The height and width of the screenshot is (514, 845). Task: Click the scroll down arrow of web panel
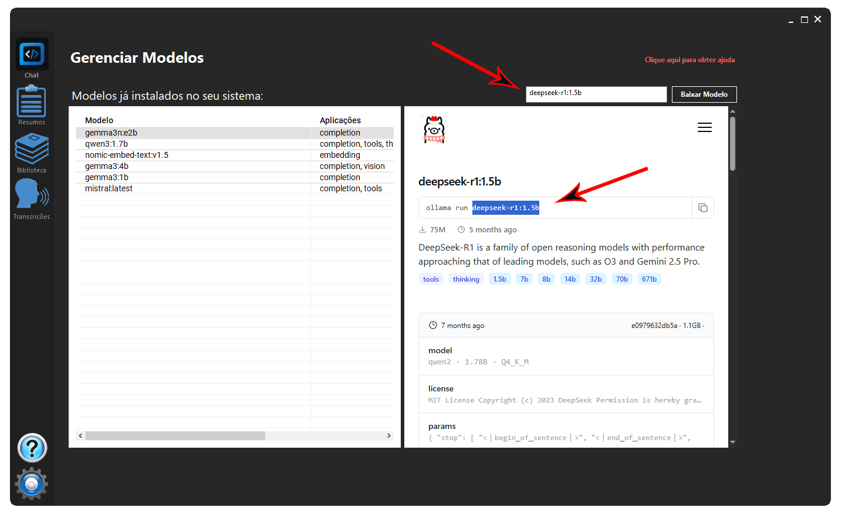[732, 442]
